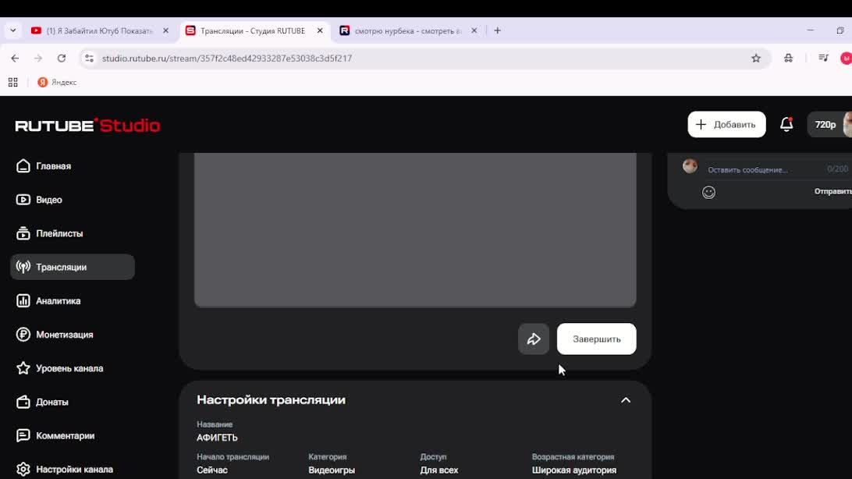Open the Главная sidebar item
Image resolution: width=852 pixels, height=479 pixels.
click(x=73, y=166)
